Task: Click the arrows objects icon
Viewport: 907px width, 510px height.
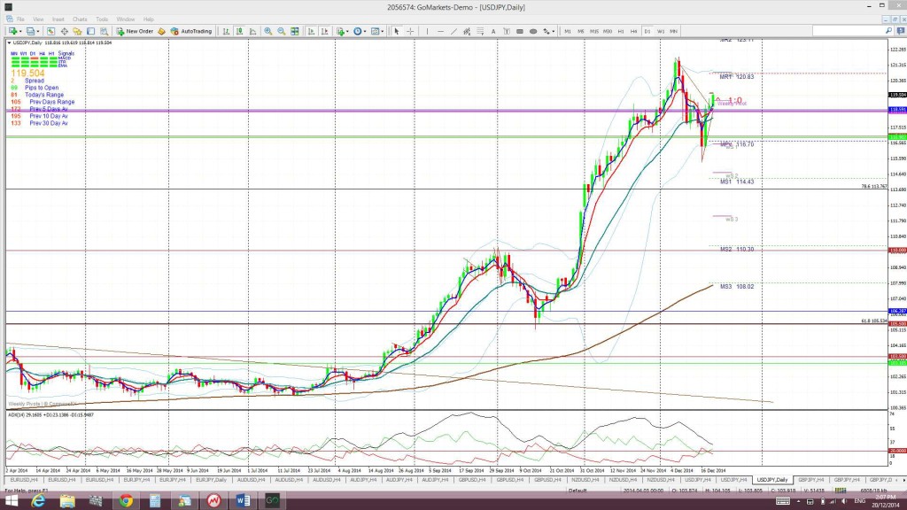Action: click(546, 31)
